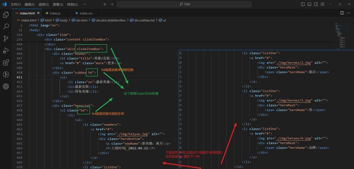The height and width of the screenshot is (169, 354).
Task: Jump to sticky line html lang="en"
Action: point(44,25)
